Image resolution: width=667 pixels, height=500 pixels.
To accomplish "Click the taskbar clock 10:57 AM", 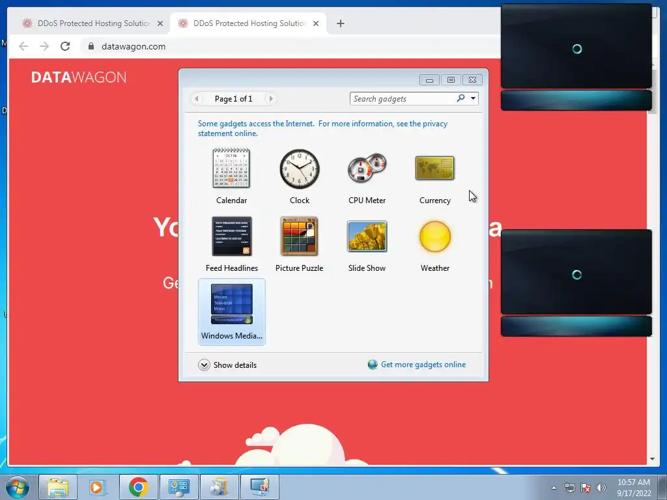I will pyautogui.click(x=634, y=482).
